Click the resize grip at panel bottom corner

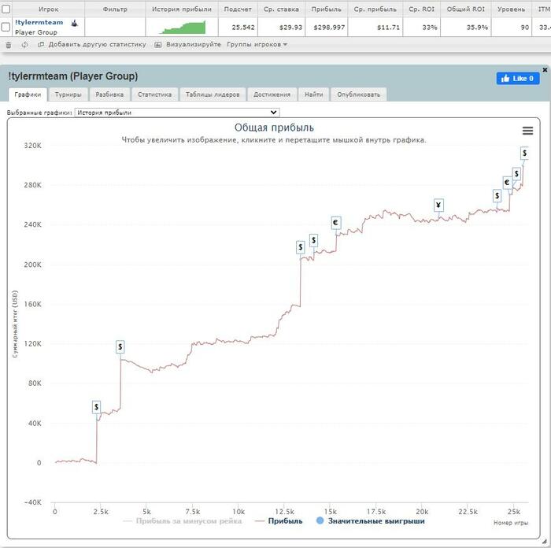(x=545, y=541)
